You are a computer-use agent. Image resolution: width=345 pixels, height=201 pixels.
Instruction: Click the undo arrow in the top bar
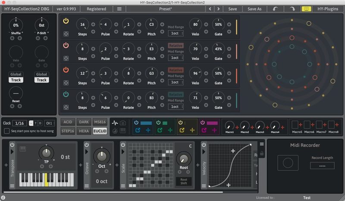(x=275, y=9)
